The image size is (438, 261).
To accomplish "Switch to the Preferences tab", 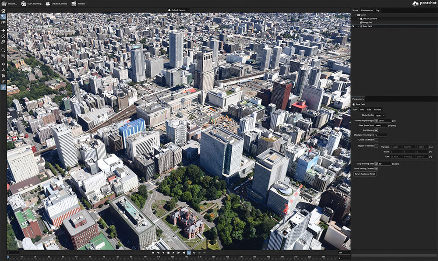I will (367, 10).
